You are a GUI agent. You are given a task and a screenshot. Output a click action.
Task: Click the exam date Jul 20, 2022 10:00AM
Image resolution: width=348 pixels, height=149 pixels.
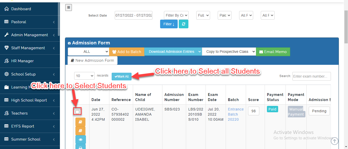coord(215,114)
